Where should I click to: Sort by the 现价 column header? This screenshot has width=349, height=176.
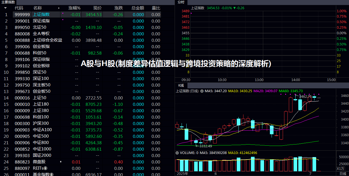97,8
